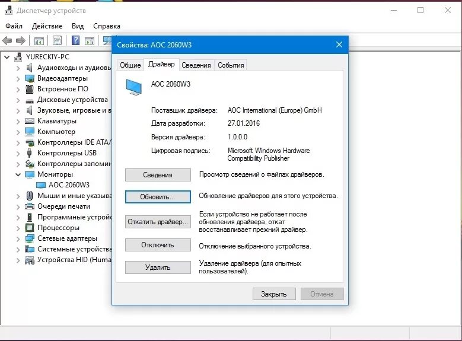Open the Вид menu

pos(78,26)
